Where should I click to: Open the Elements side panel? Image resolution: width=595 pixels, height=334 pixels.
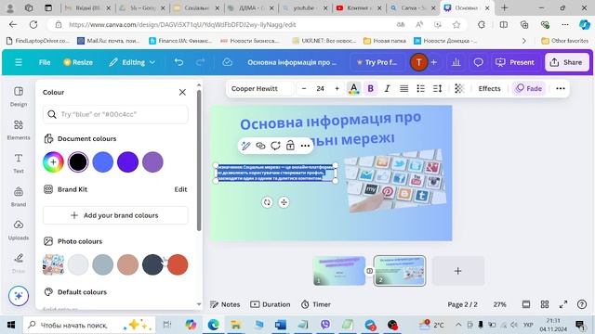[x=19, y=130]
